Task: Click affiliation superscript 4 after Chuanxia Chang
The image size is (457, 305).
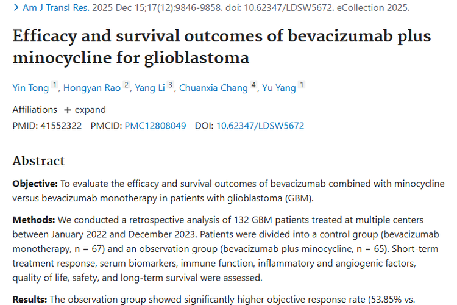Action: tap(253, 85)
